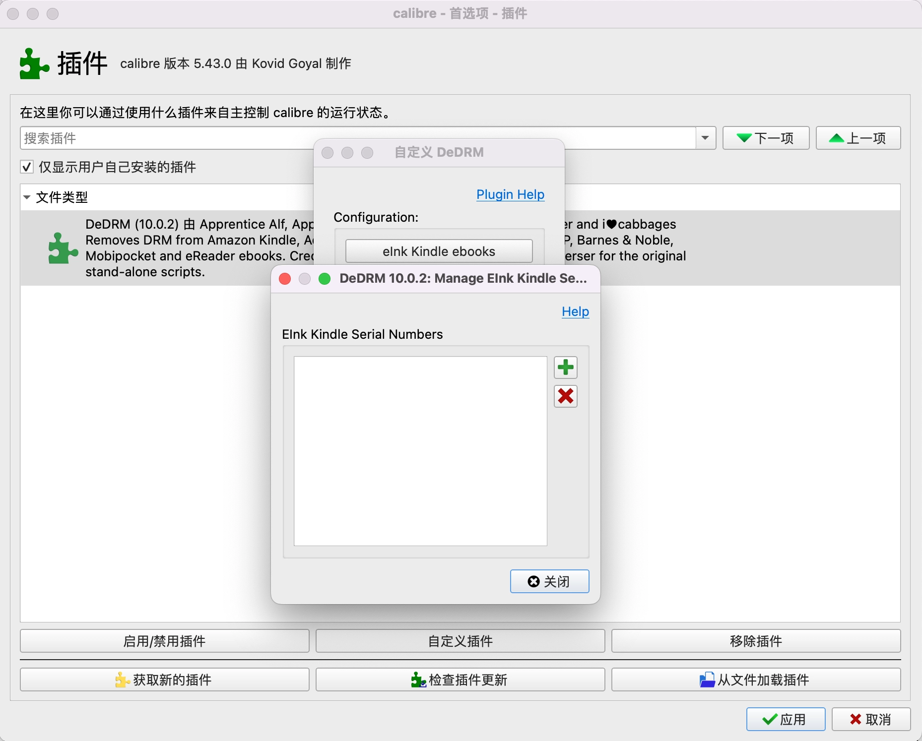
Task: Apply changes with 应用 button
Action: pyautogui.click(x=786, y=719)
